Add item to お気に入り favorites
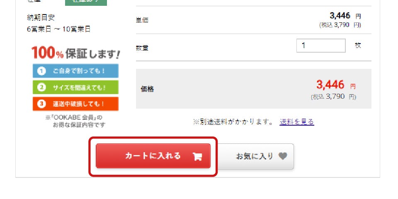 pyautogui.click(x=256, y=156)
